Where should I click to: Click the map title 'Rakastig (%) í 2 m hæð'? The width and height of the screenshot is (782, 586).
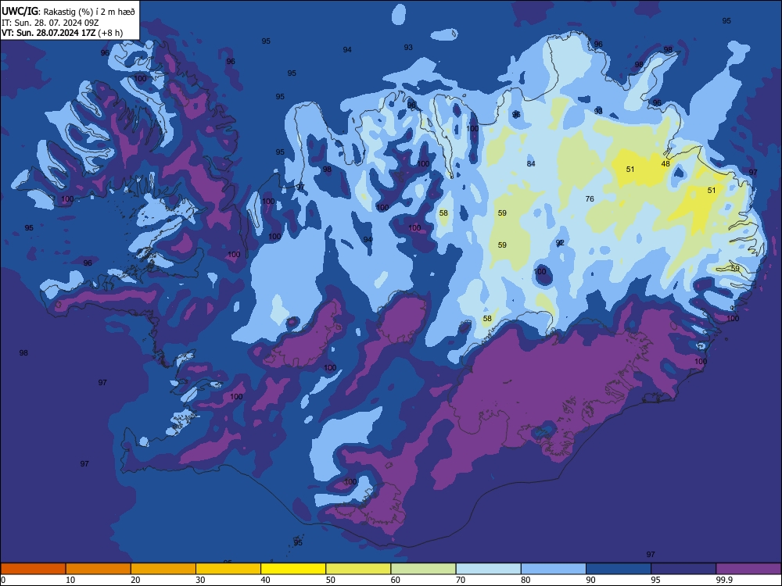(90, 12)
